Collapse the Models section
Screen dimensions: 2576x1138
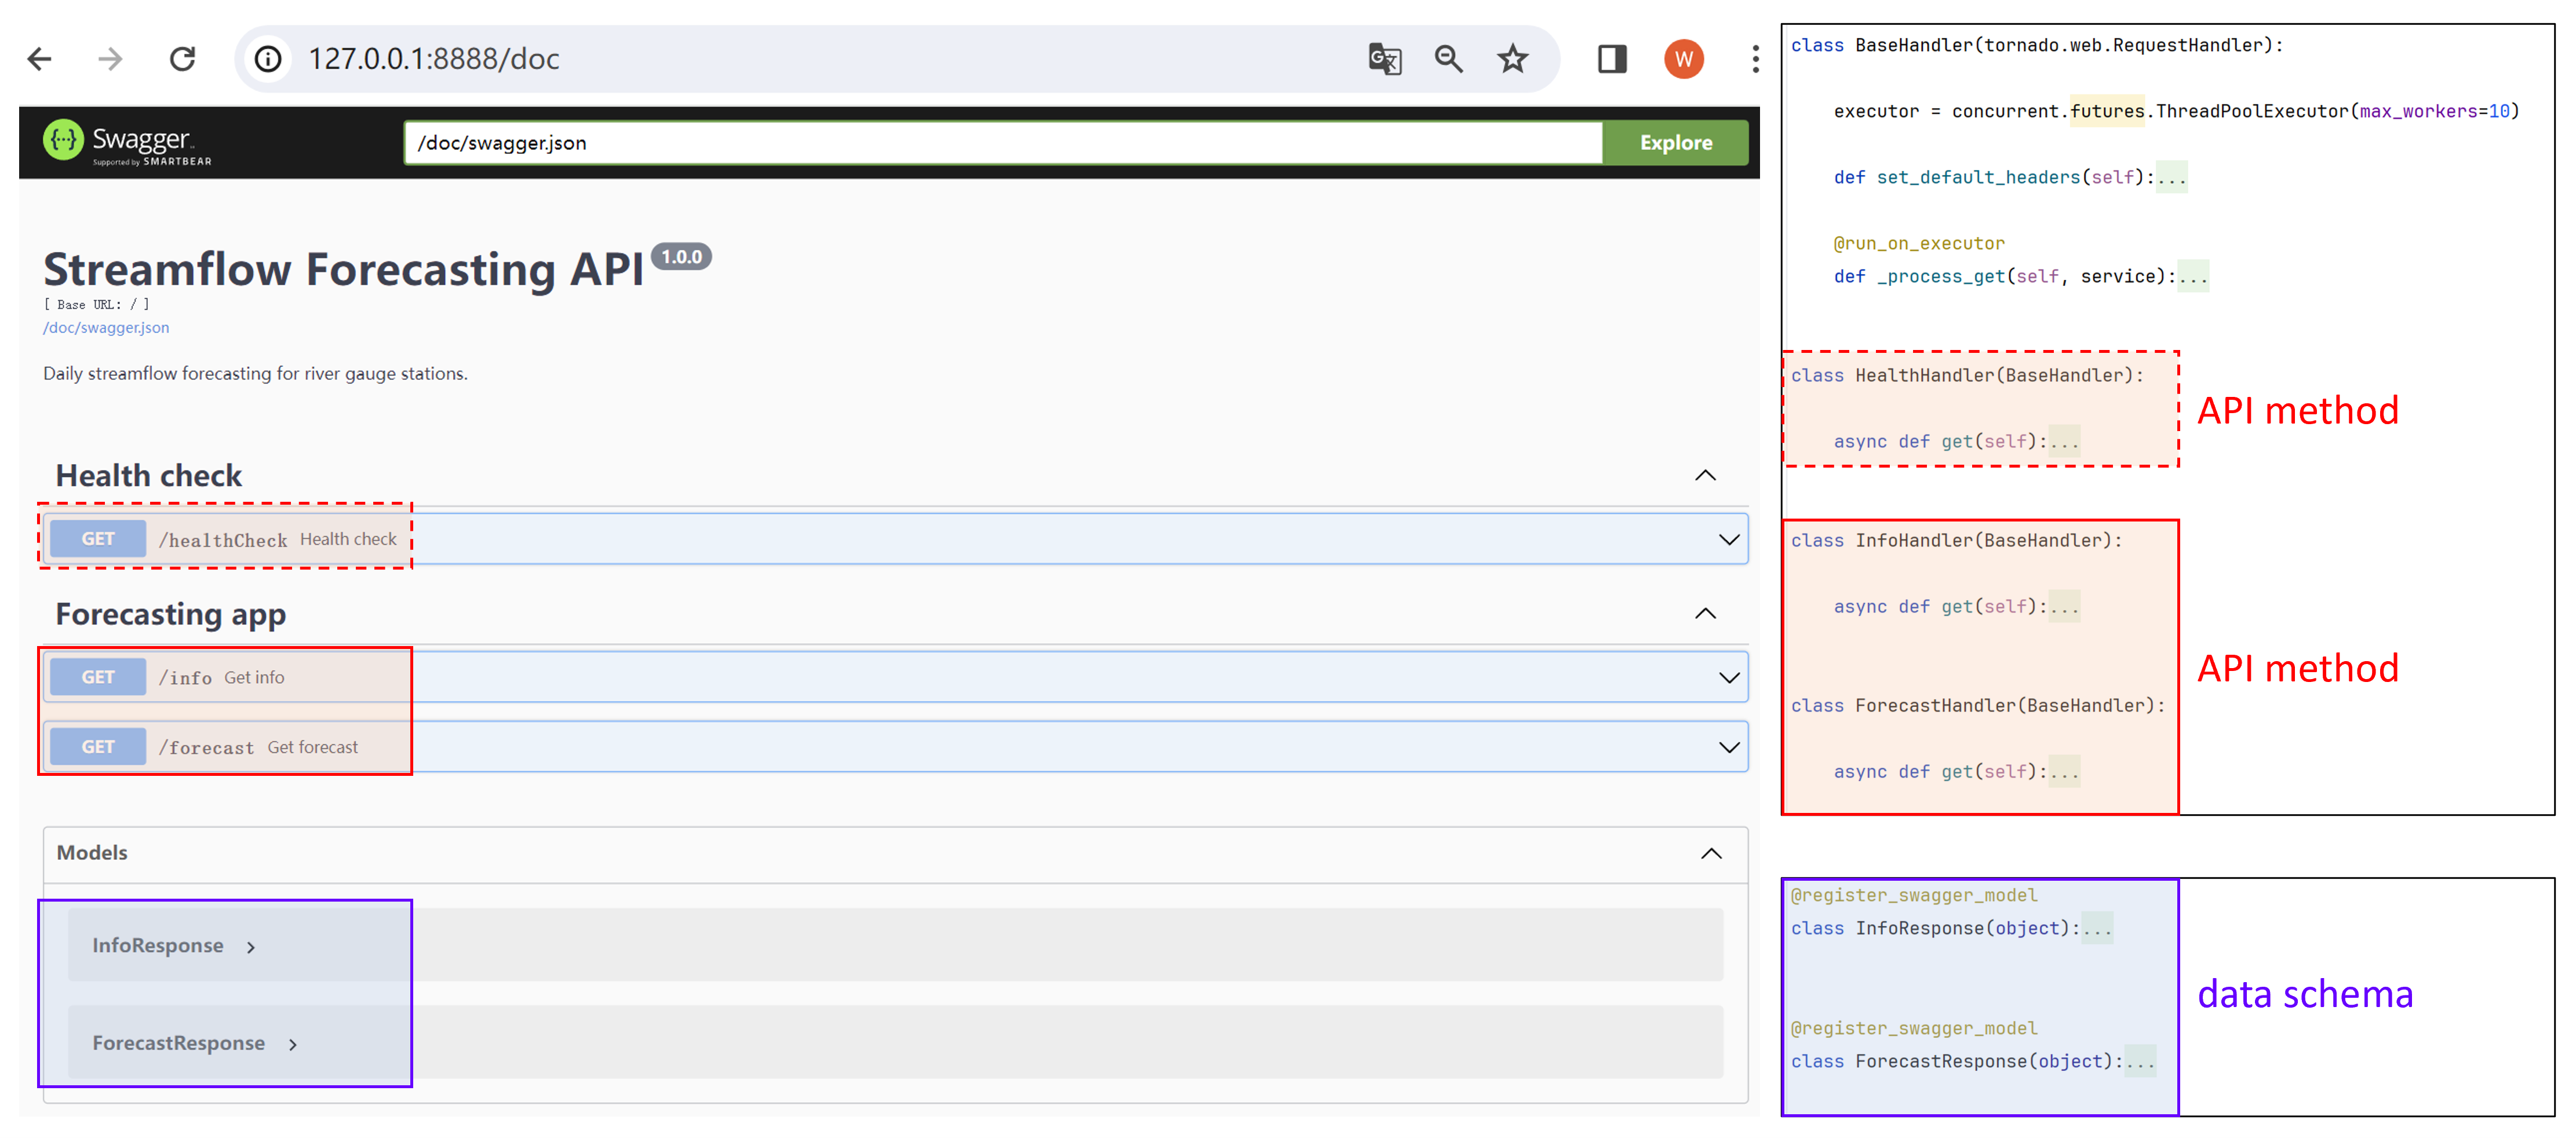[1711, 853]
